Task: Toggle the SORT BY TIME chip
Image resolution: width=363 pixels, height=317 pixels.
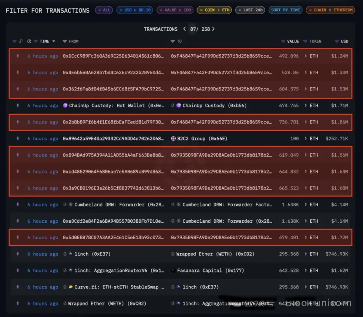Action: [285, 10]
